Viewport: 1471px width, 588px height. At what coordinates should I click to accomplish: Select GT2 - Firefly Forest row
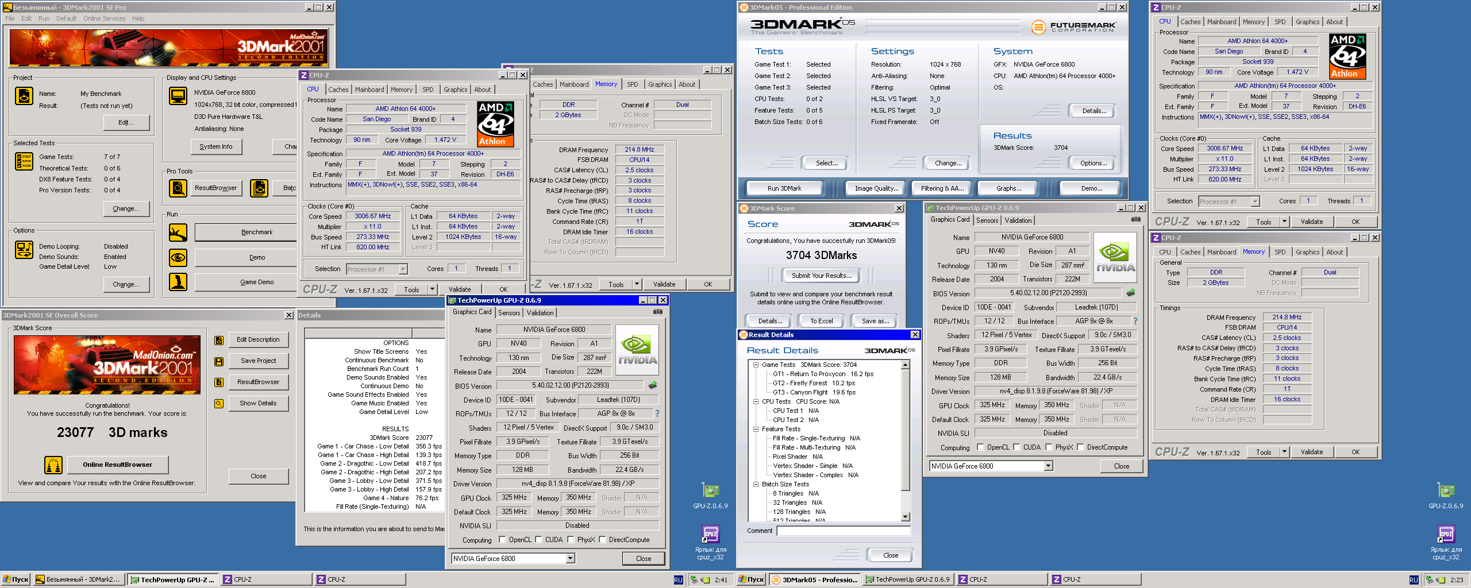click(x=814, y=383)
